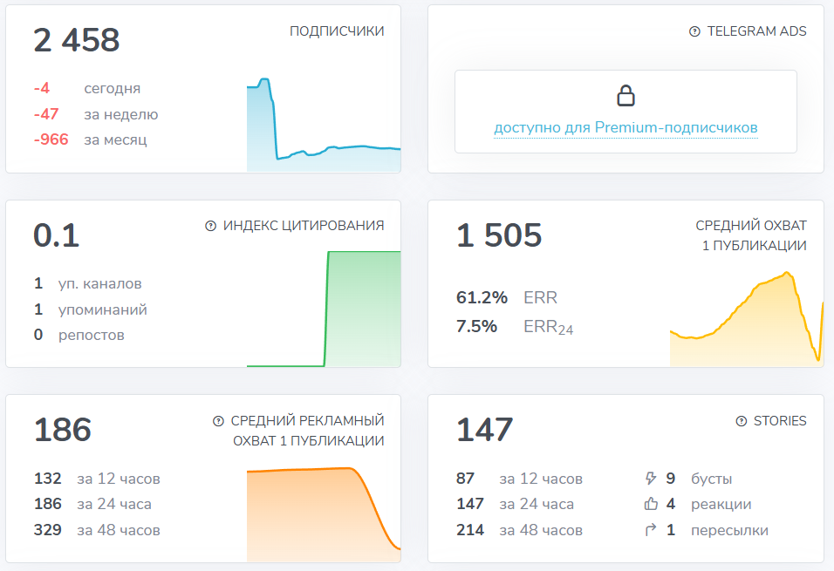Click the forward arrow icon for пересылки

[x=649, y=530]
